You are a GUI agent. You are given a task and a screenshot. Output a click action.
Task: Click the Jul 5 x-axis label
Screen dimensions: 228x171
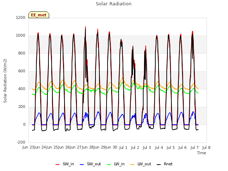point(171,148)
